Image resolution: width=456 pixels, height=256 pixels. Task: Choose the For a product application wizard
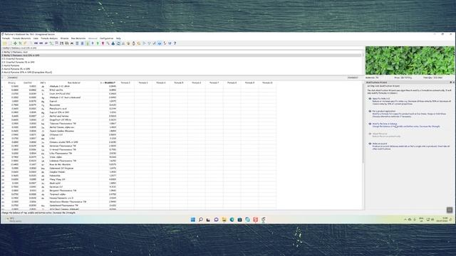click(384, 111)
